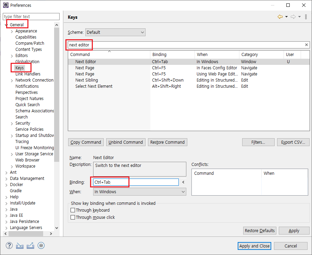Expand the Security tree node
312x255 pixels.
(x=12, y=123)
